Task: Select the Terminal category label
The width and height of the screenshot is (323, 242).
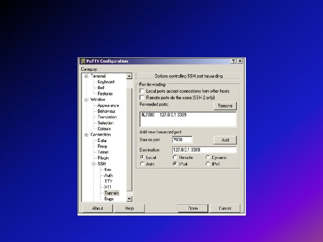Action: coord(98,76)
